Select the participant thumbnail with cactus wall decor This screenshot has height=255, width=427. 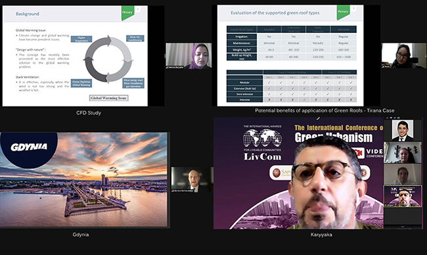point(403,152)
